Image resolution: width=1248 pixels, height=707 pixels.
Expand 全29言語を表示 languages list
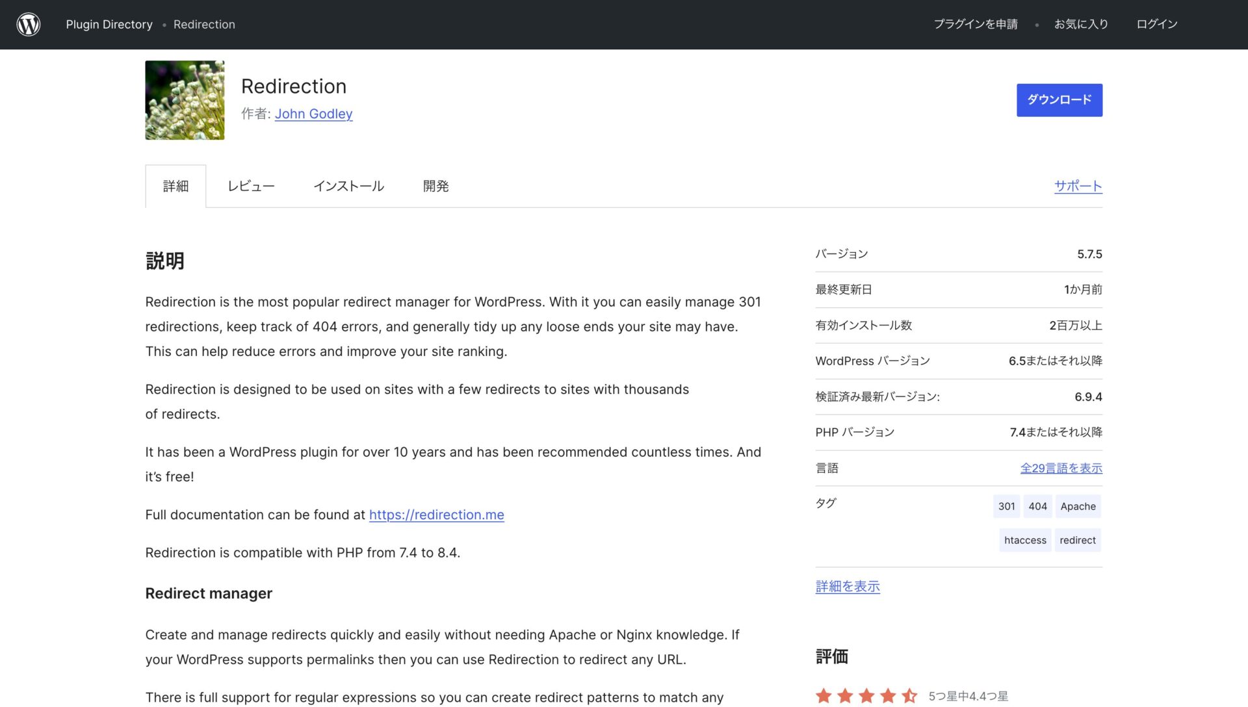coord(1061,468)
